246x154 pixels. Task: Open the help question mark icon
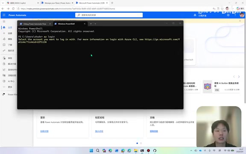235,15
